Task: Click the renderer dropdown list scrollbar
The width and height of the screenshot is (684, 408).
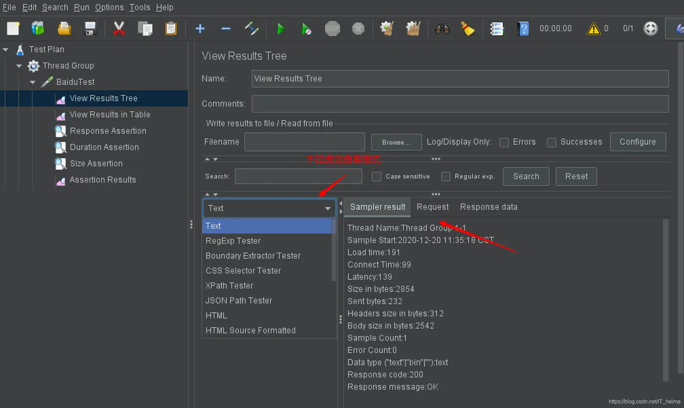Action: pyautogui.click(x=334, y=250)
